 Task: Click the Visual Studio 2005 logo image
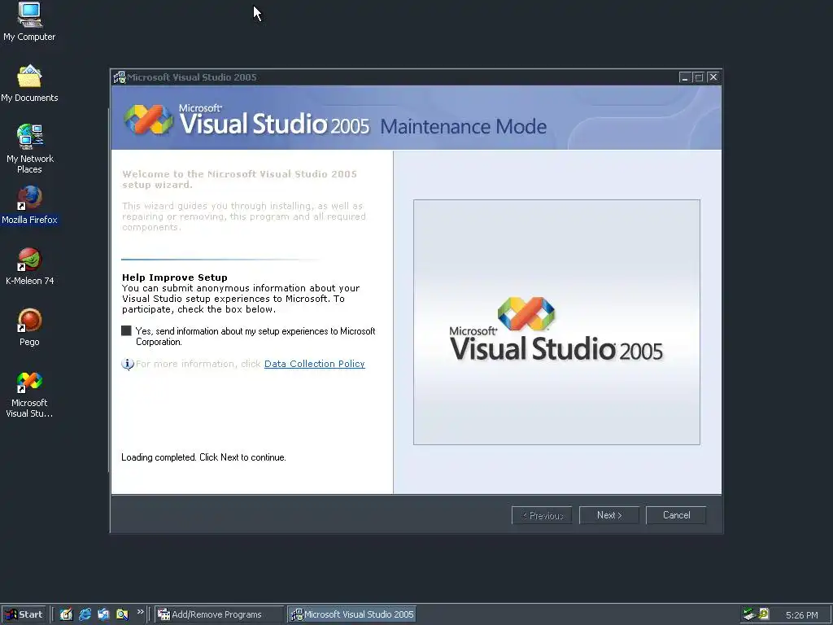pyautogui.click(x=556, y=322)
